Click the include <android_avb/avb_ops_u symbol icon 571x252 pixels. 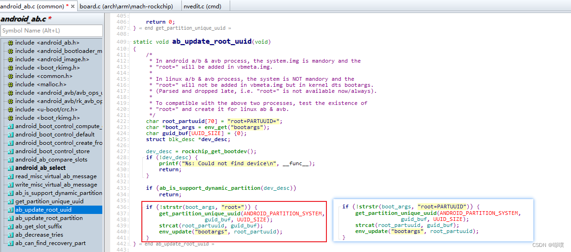coord(10,93)
